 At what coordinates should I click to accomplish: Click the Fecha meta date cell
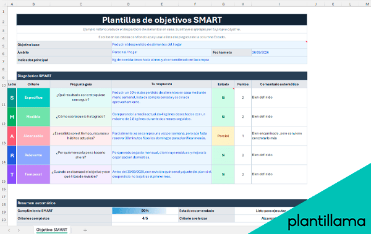point(279,52)
